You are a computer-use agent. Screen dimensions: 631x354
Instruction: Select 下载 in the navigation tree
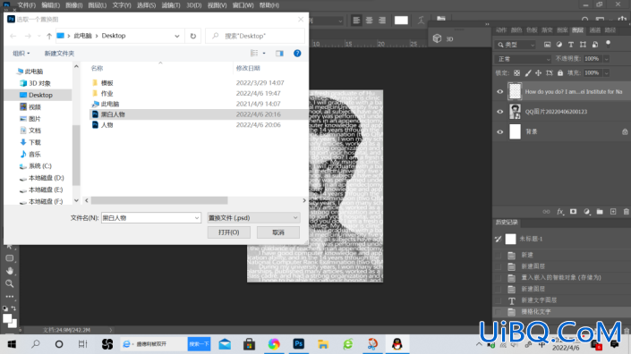(35, 142)
